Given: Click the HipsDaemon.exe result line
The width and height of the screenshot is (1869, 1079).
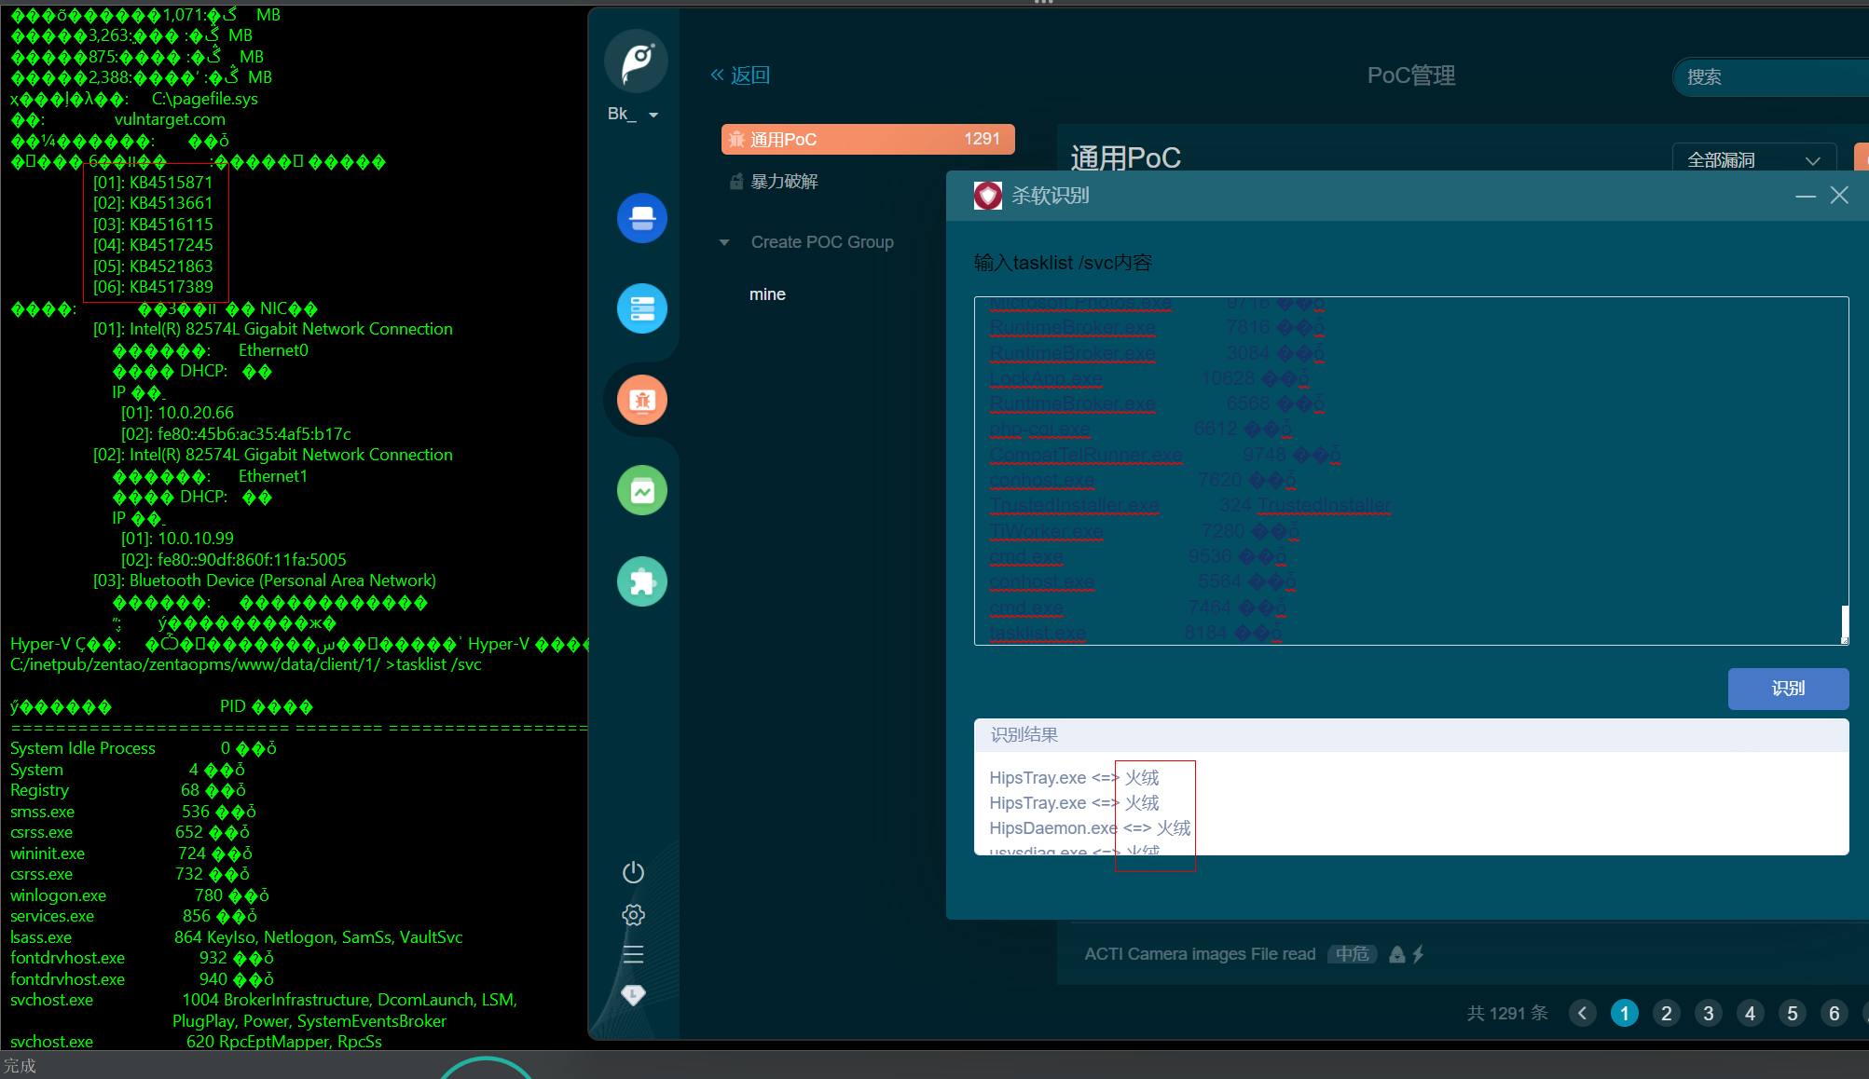Looking at the screenshot, I should coord(1090,827).
